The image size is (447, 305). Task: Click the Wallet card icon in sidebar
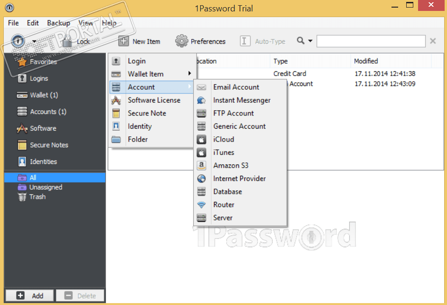pos(22,95)
